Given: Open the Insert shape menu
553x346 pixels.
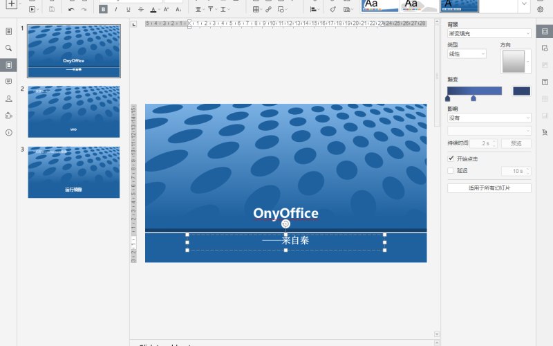Looking at the screenshot, I should coord(282,9).
